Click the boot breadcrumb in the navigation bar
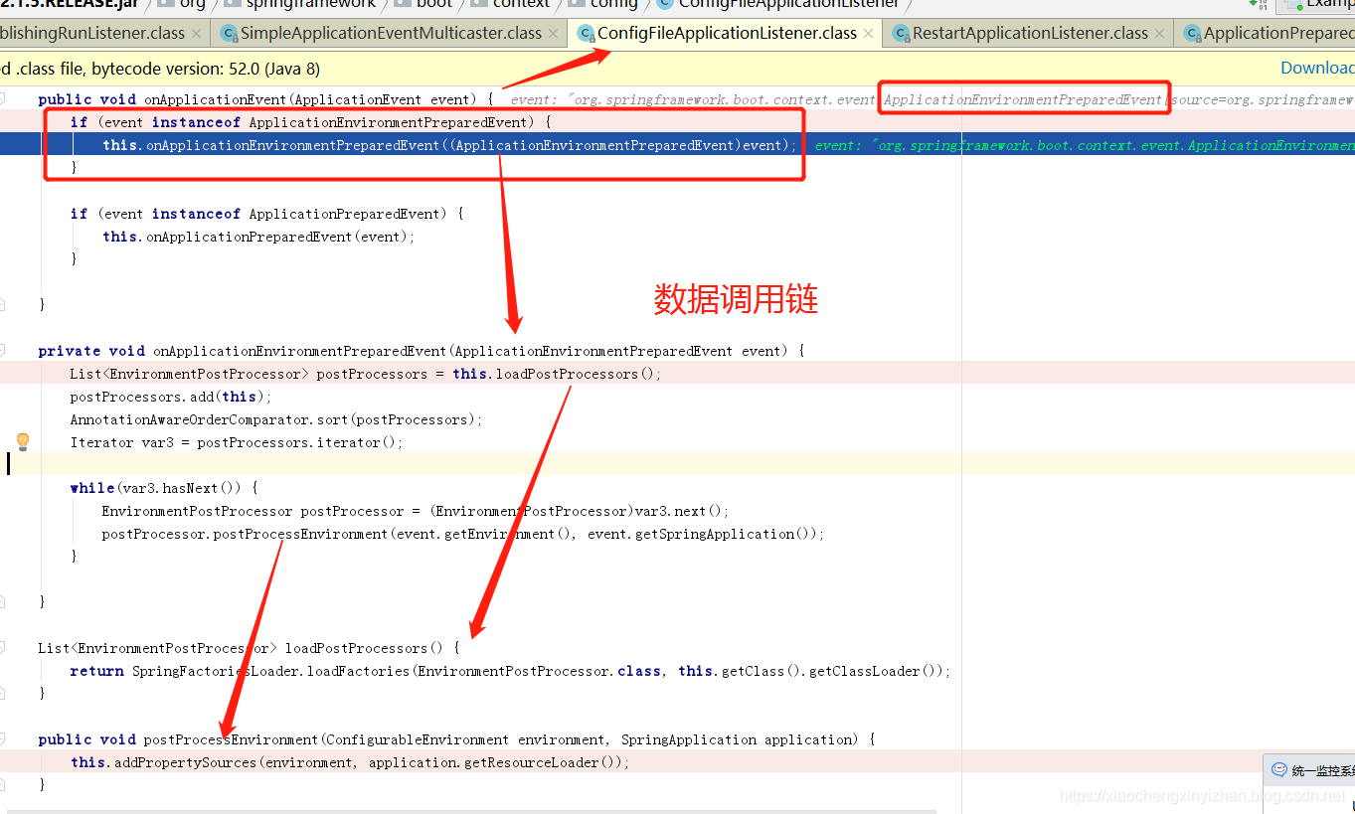 coord(433,4)
